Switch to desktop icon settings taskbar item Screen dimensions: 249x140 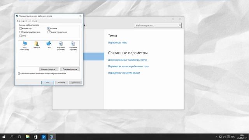[52, 136]
